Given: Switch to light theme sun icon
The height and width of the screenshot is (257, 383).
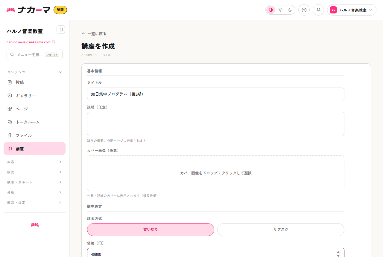Looking at the screenshot, I should (280, 10).
